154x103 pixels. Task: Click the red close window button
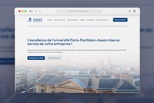coord(20,11)
